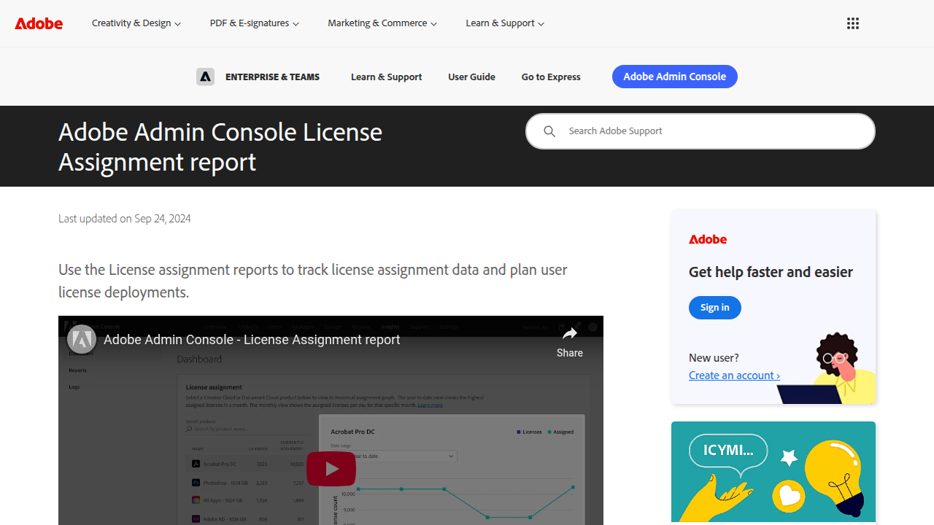Screen dimensions: 934x525
Task: Go to Express link
Action: point(551,77)
